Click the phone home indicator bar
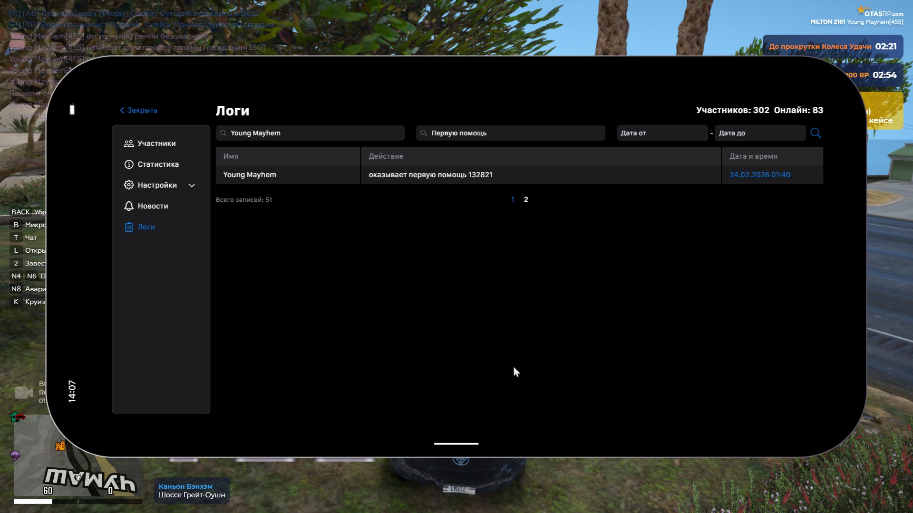 click(456, 444)
